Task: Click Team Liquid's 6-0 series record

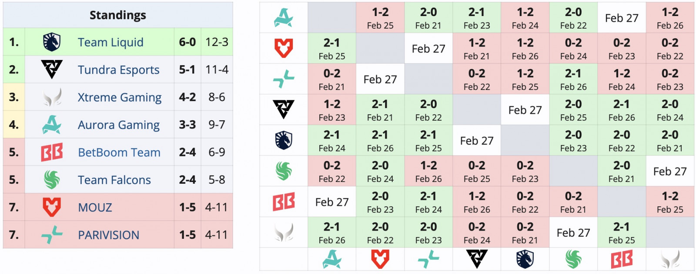Action: [x=187, y=42]
